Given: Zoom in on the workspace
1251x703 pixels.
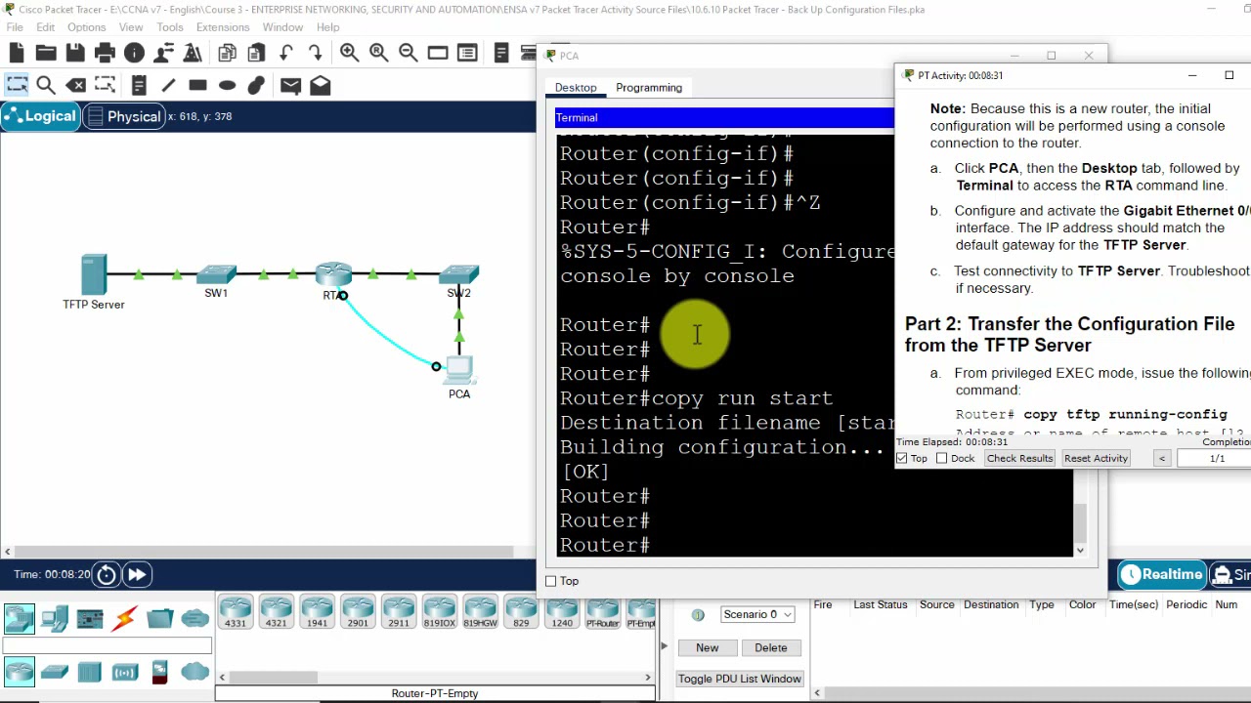Looking at the screenshot, I should tap(350, 53).
